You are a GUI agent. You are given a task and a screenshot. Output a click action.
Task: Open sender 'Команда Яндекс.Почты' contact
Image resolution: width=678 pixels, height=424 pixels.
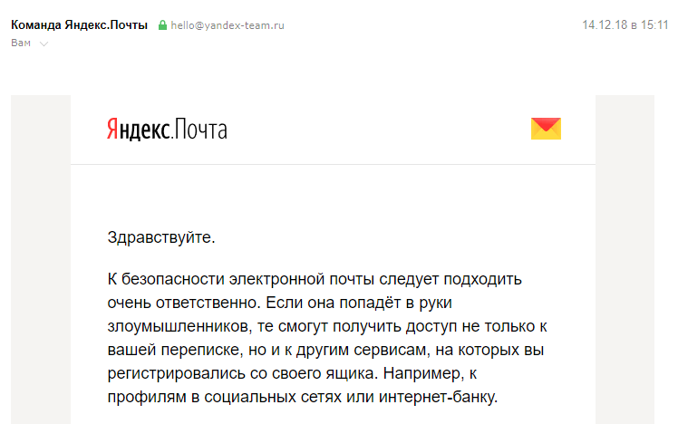[79, 25]
